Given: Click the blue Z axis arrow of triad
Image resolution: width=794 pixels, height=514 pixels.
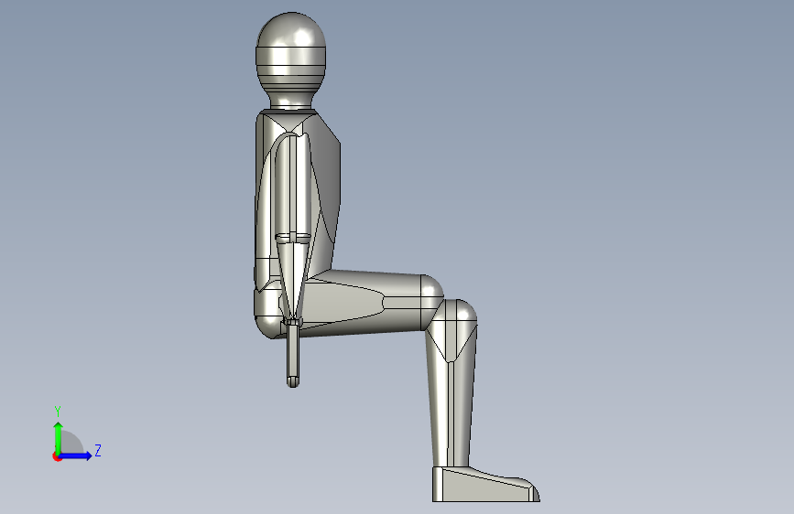Looking at the screenshot, I should [x=75, y=455].
